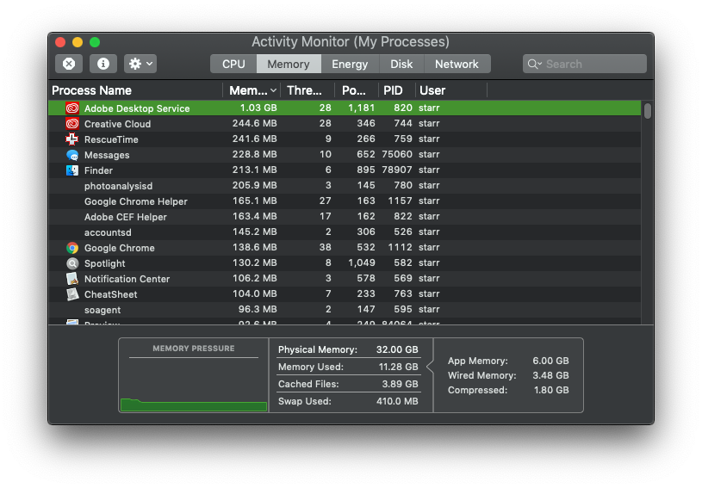The image size is (702, 488).
Task: Select the Google Chrome Helper process row
Action: tap(345, 201)
